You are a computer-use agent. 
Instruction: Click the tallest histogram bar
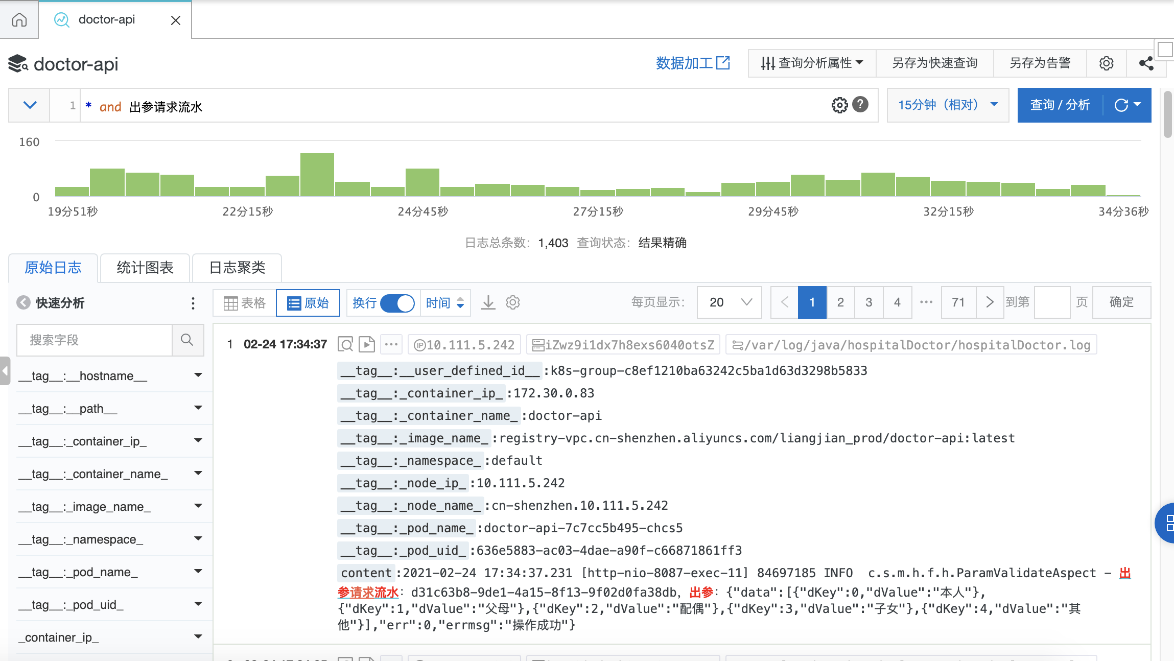click(x=317, y=174)
